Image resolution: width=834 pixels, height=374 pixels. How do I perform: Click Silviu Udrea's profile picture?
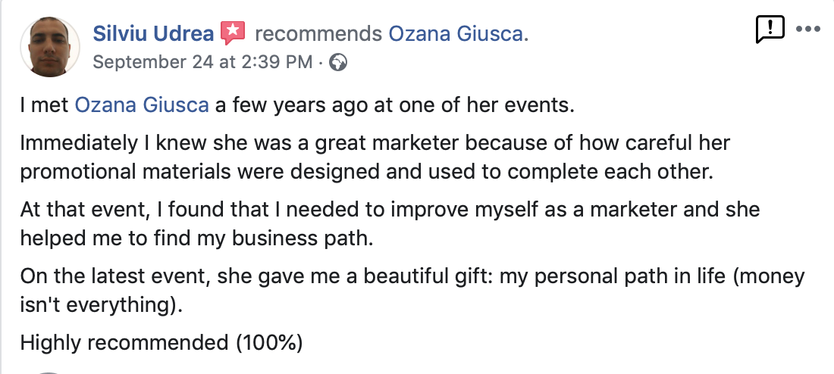pyautogui.click(x=49, y=46)
